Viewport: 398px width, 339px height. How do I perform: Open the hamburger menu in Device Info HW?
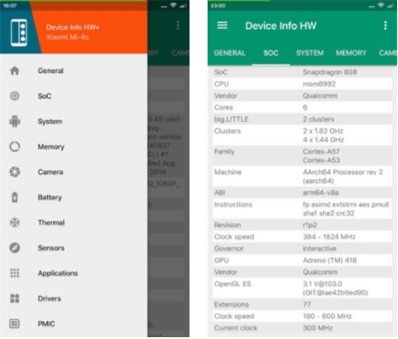tap(222, 25)
